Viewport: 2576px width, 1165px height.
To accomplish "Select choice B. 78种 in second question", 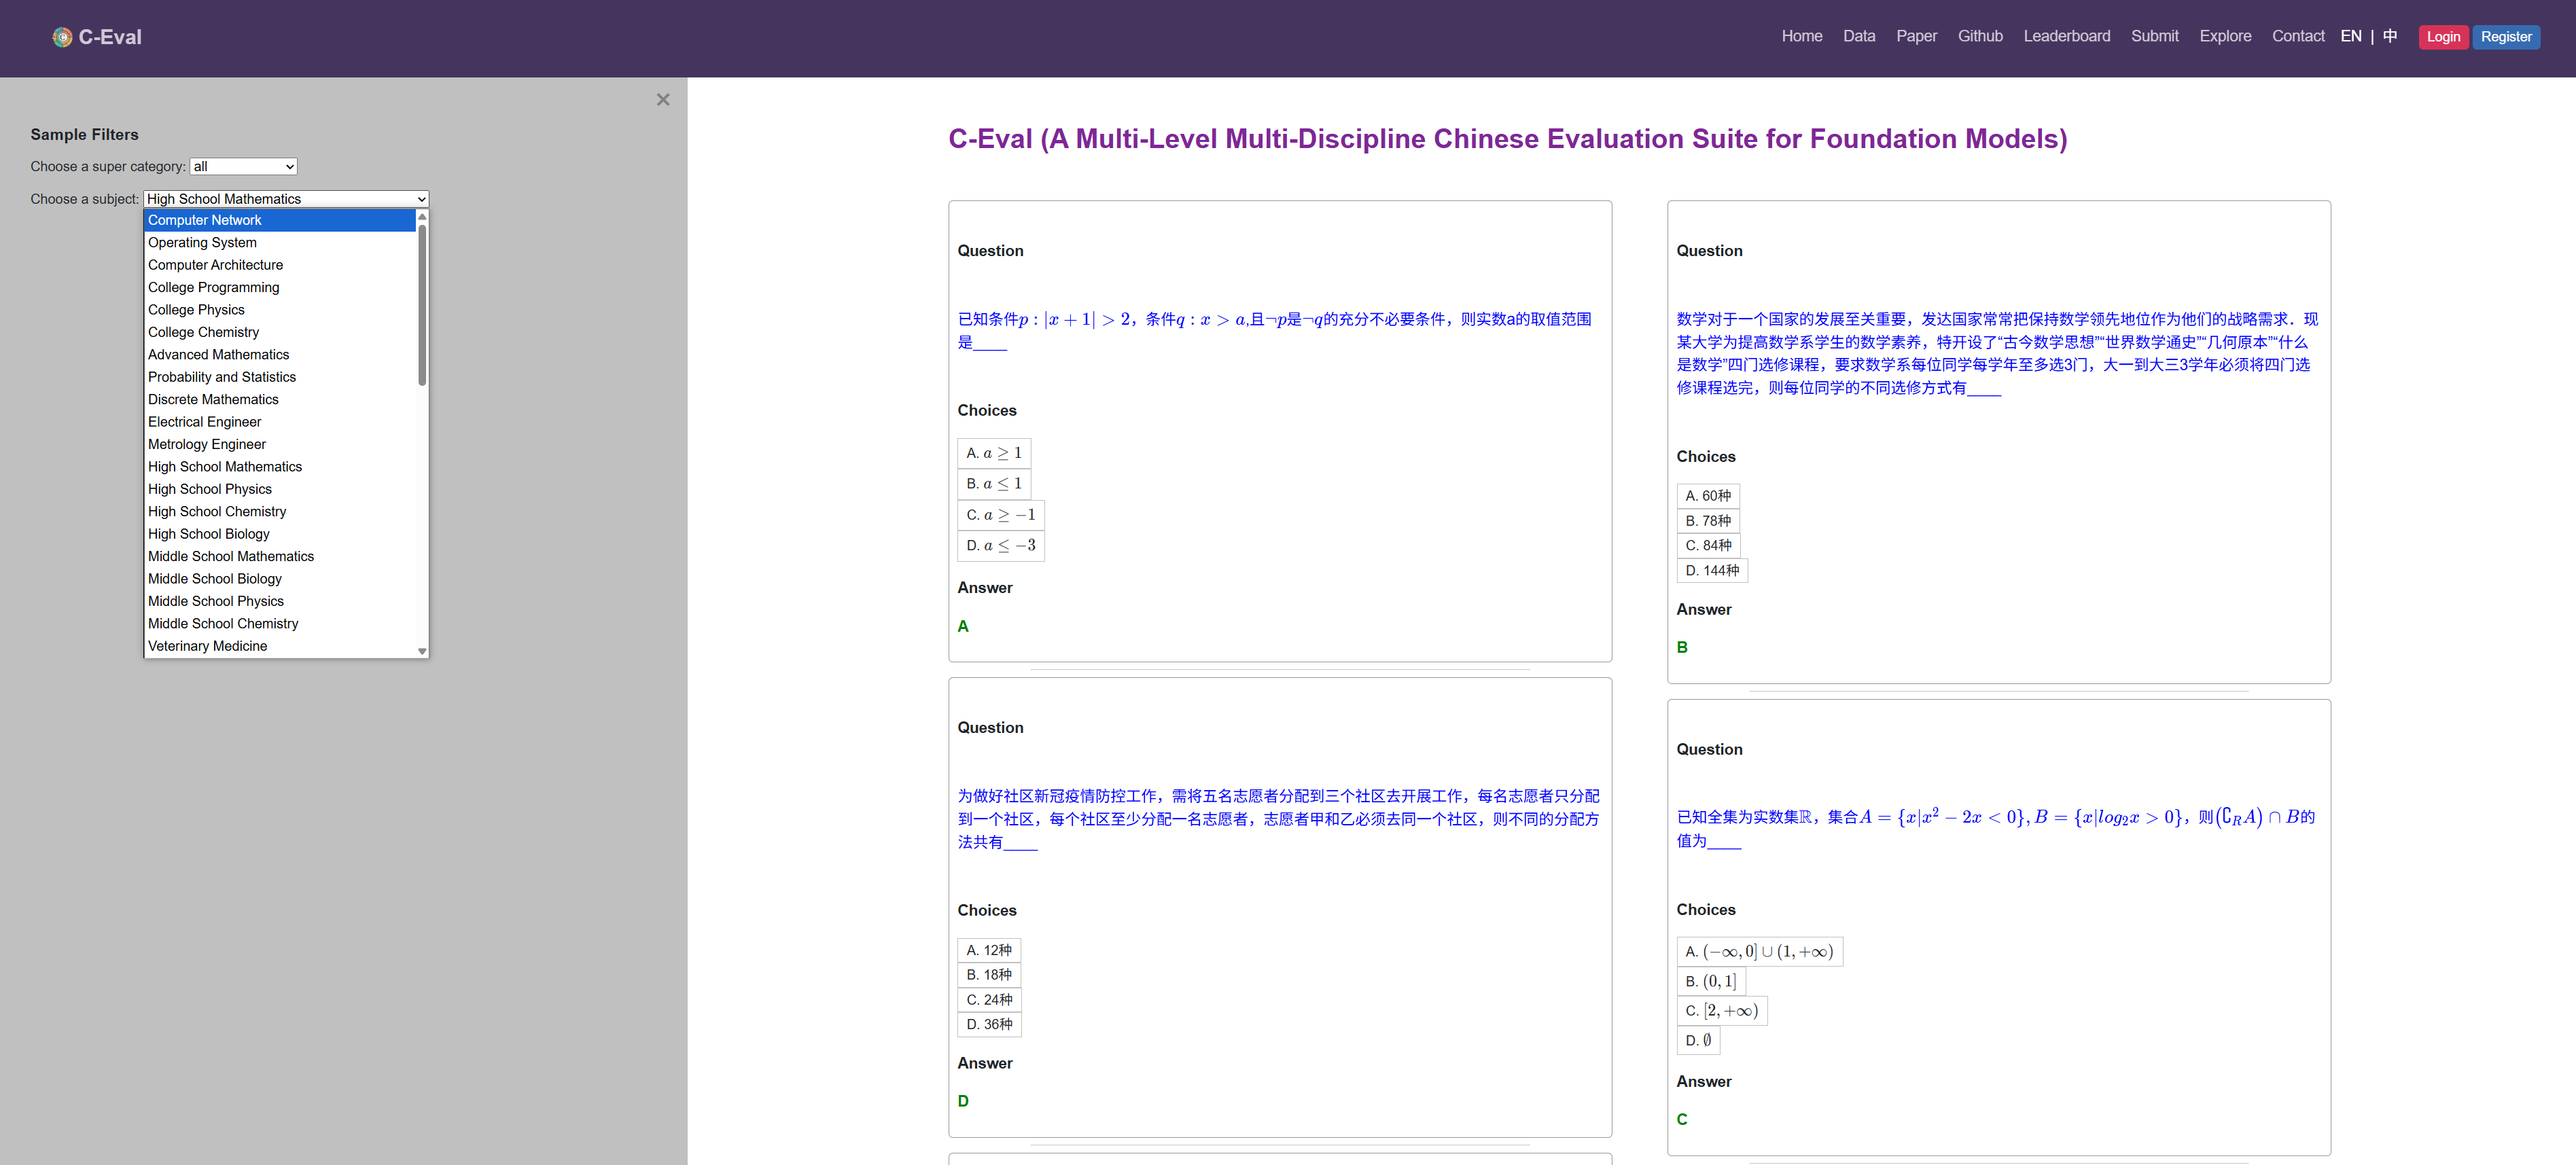I will 1707,521.
